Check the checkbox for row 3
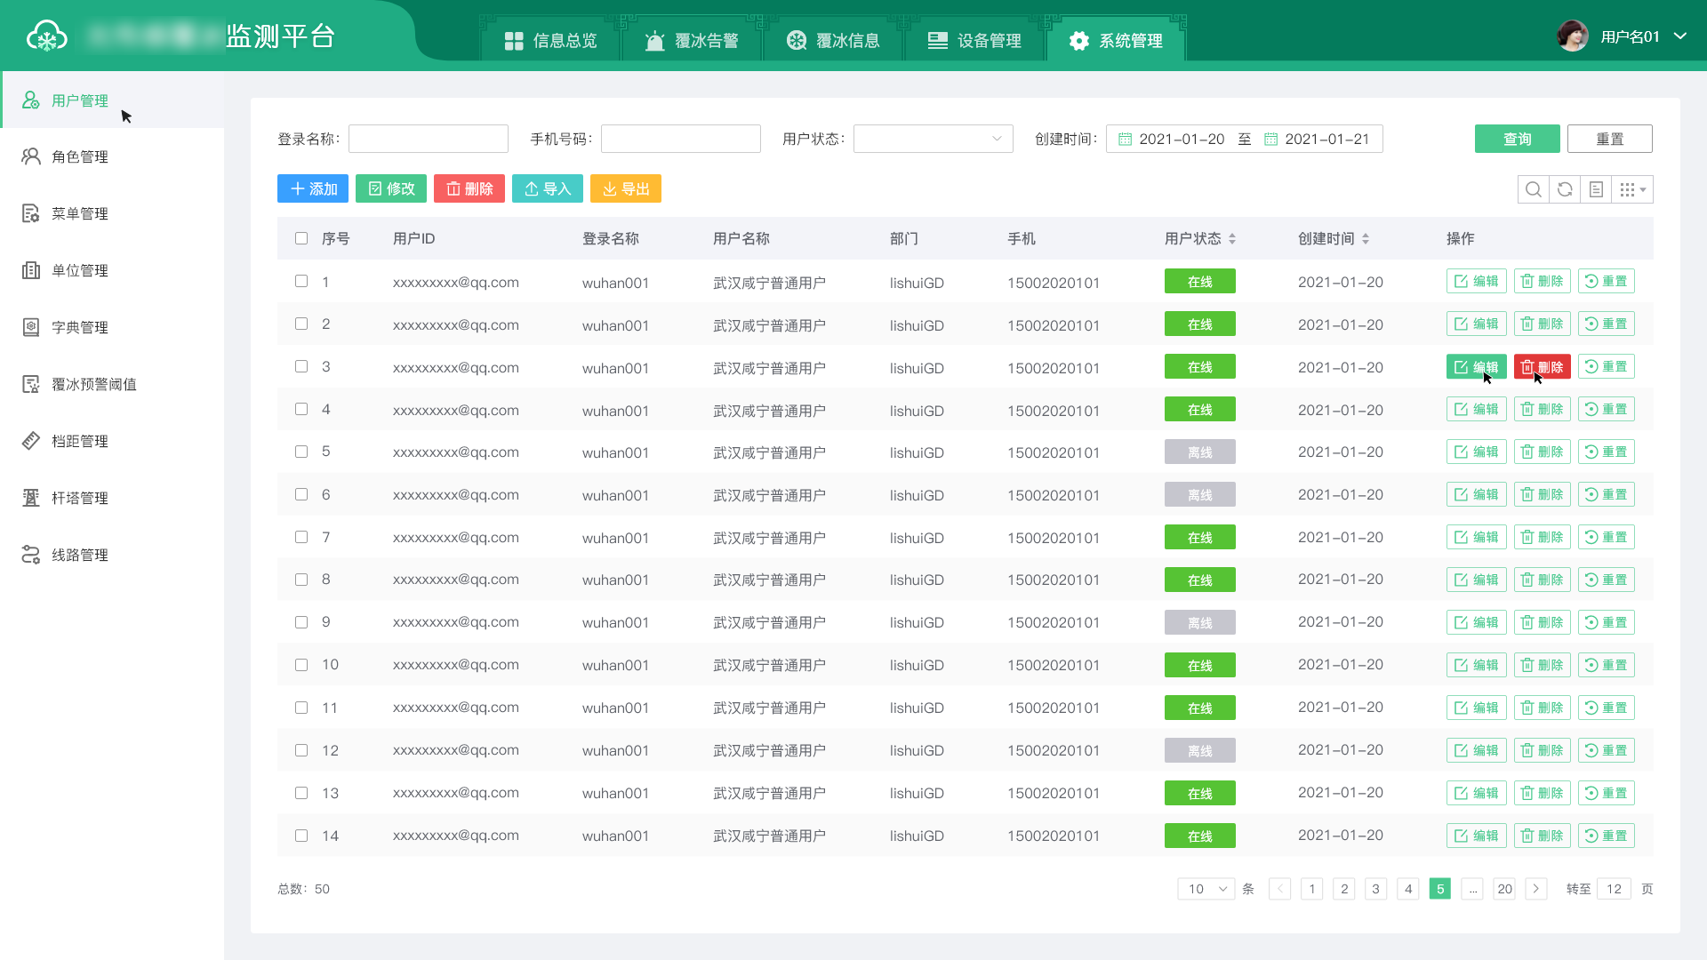1707x960 pixels. click(301, 366)
